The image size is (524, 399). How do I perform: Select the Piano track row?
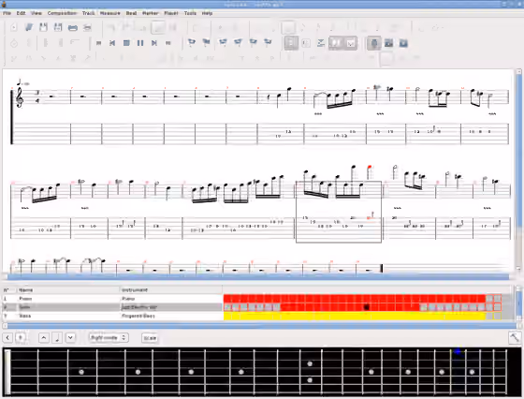tap(112, 299)
